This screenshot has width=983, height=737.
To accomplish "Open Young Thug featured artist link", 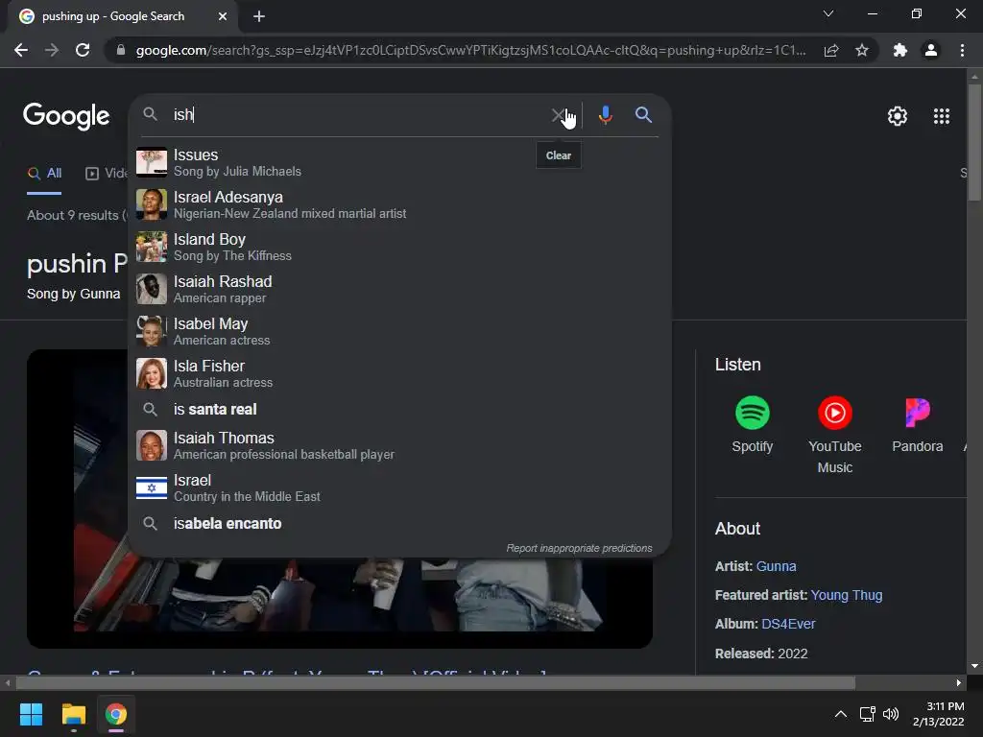I will point(847,595).
